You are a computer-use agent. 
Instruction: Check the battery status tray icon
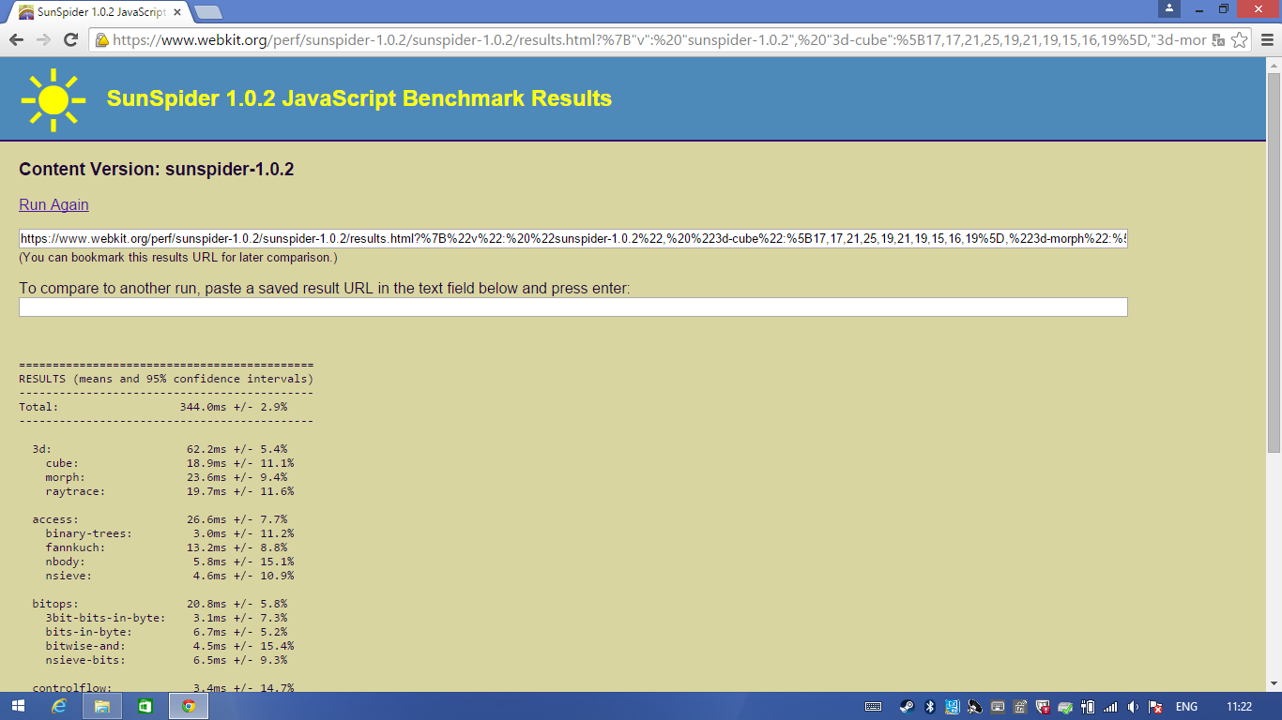(x=1088, y=706)
